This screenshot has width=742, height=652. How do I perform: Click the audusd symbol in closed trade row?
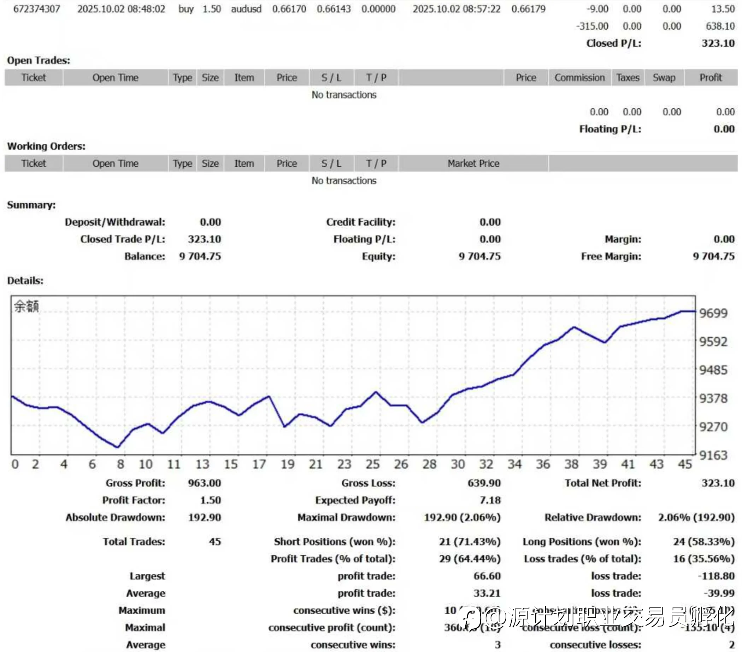pyautogui.click(x=246, y=9)
